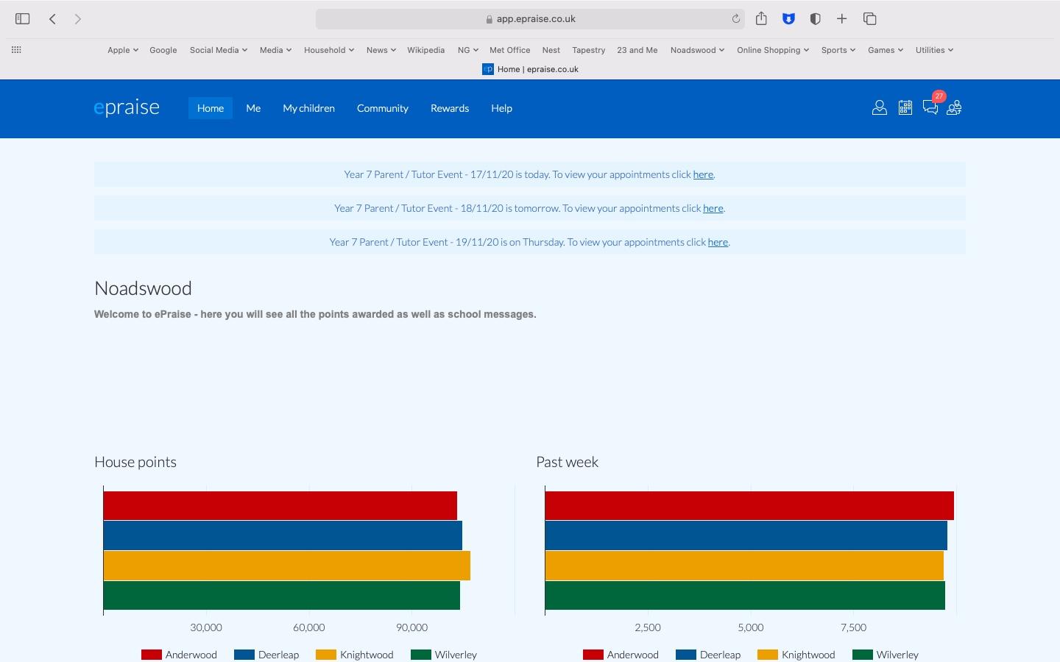The image size is (1060, 662).
Task: Toggle the Safari sidebar icon
Action: [22, 18]
